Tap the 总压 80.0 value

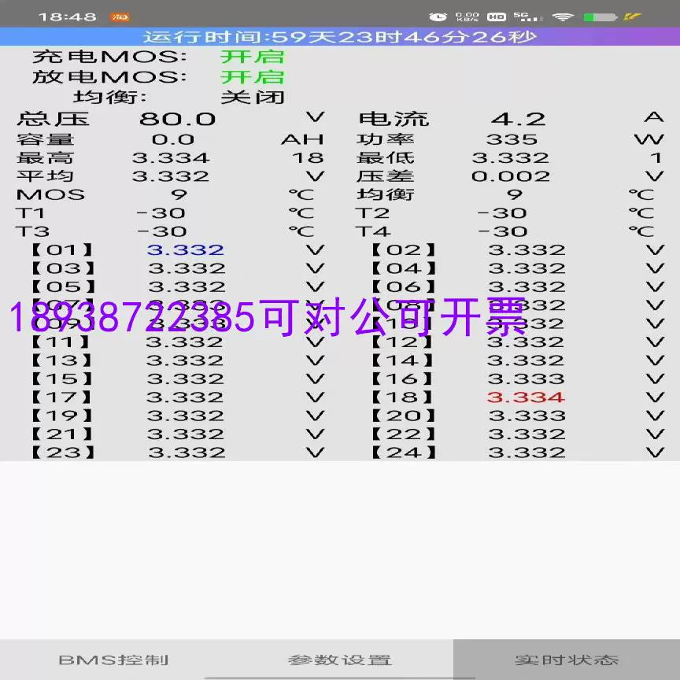177,119
